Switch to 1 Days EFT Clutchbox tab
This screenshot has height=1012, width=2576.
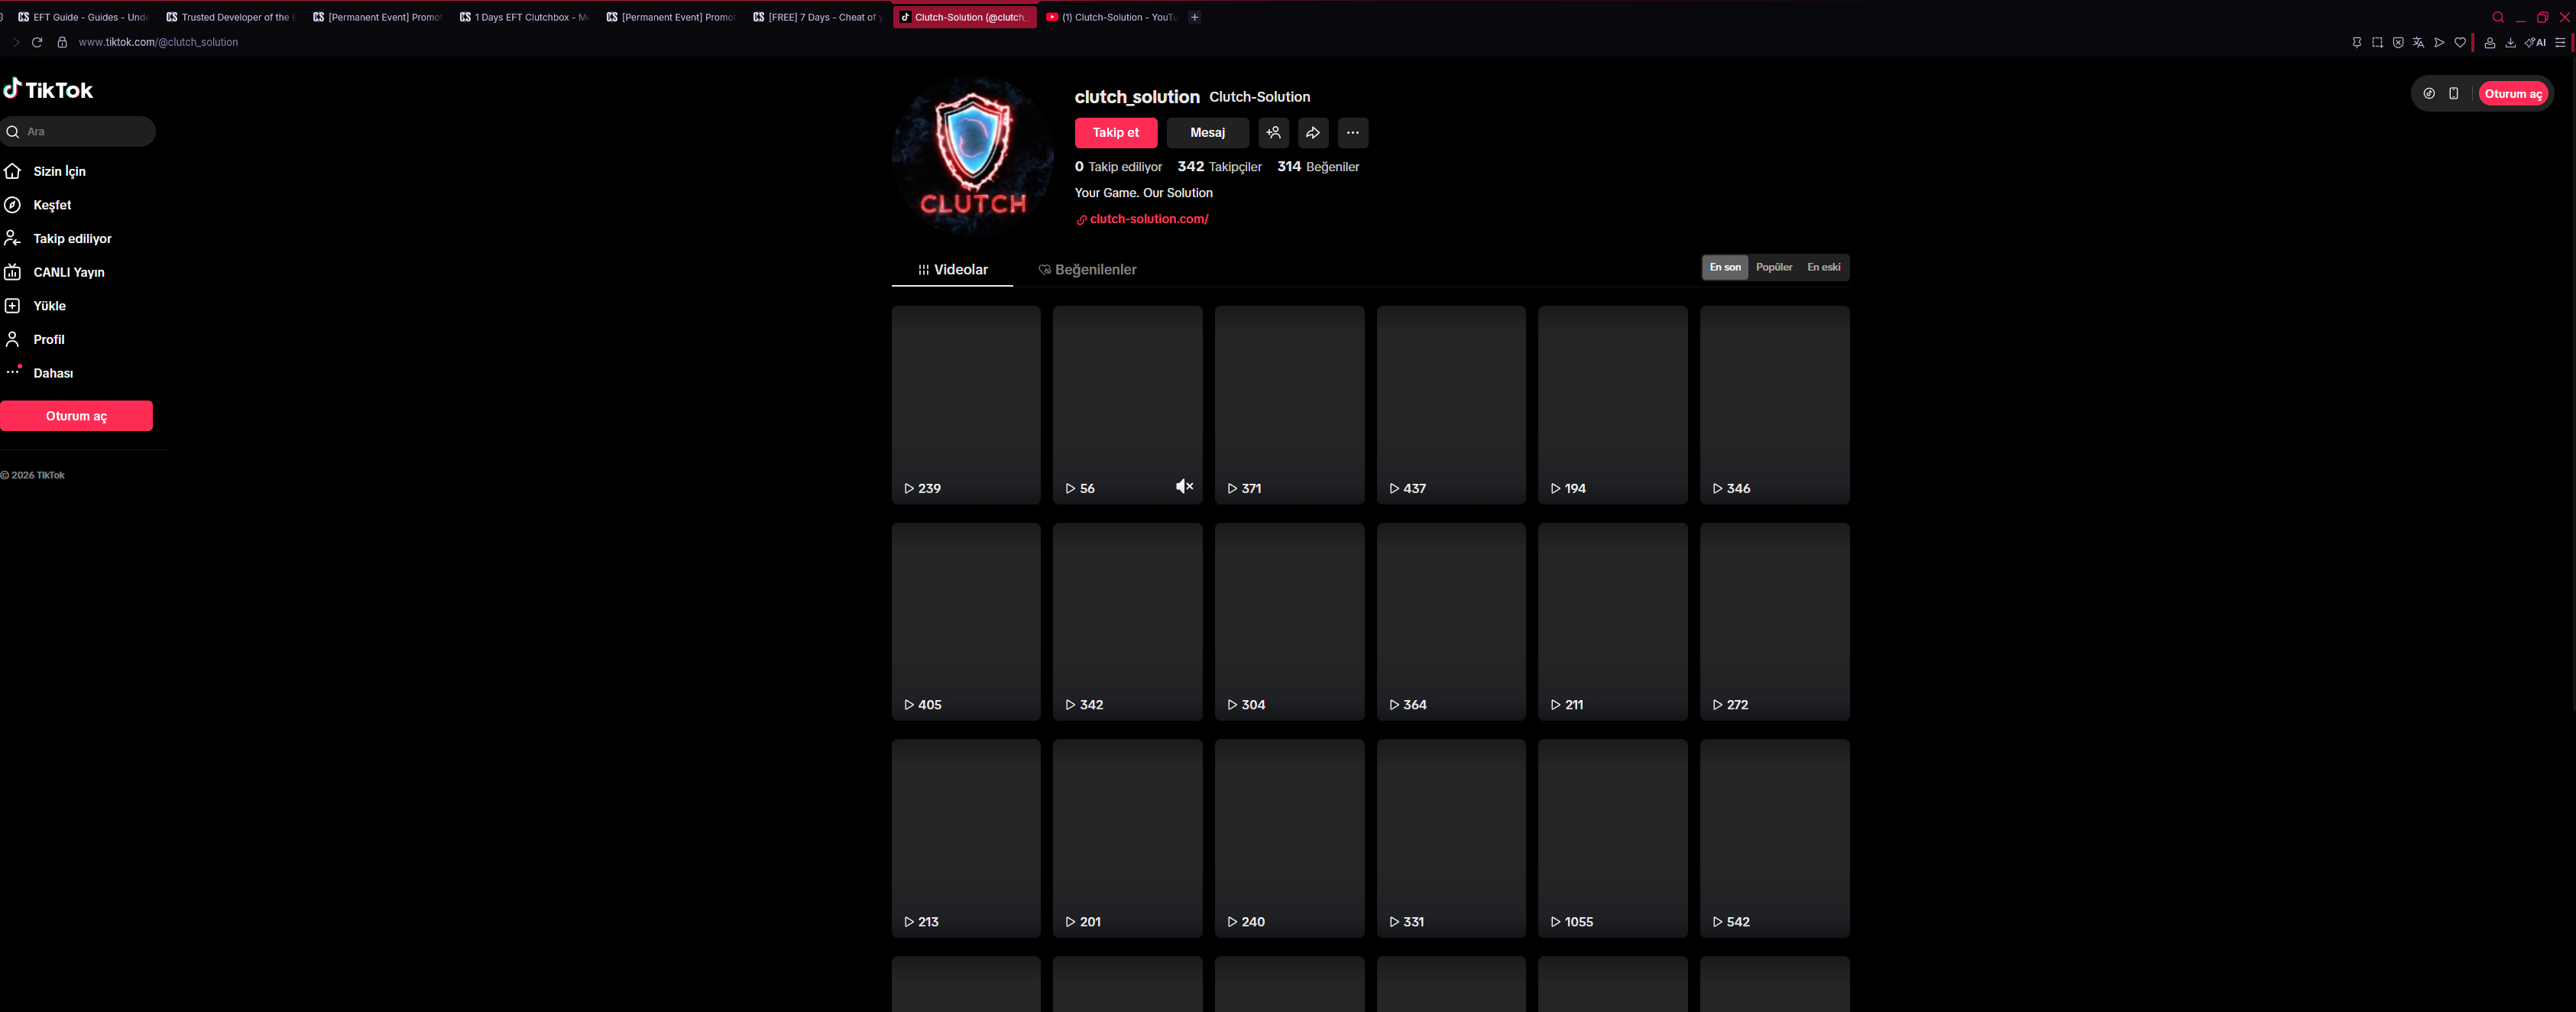[525, 17]
